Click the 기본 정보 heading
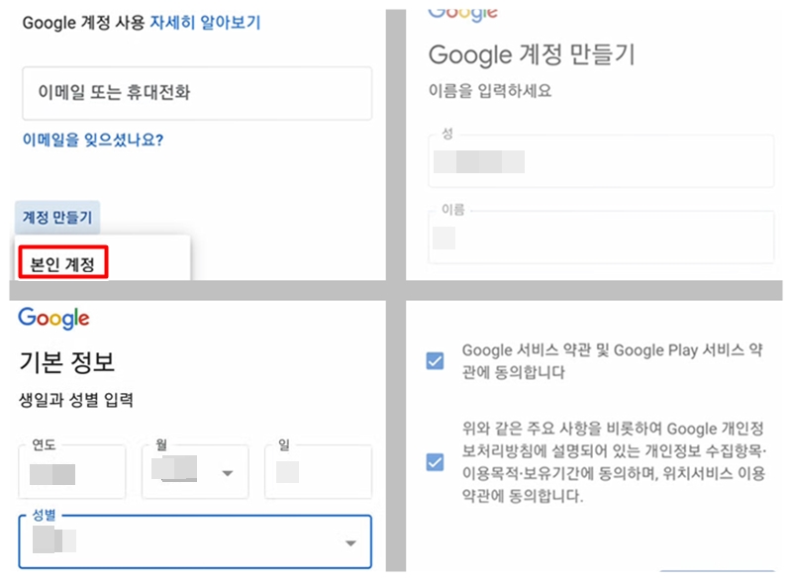This screenshot has height=581, width=792. point(66,362)
